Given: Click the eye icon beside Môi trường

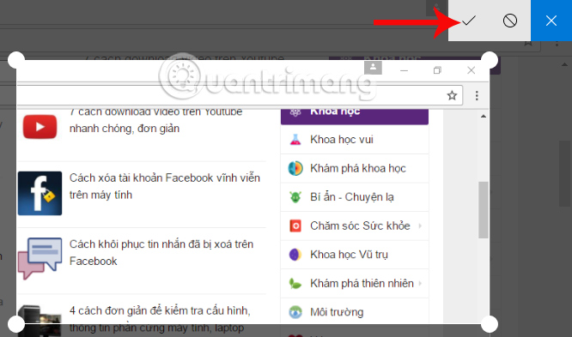Looking at the screenshot, I should coord(295,312).
